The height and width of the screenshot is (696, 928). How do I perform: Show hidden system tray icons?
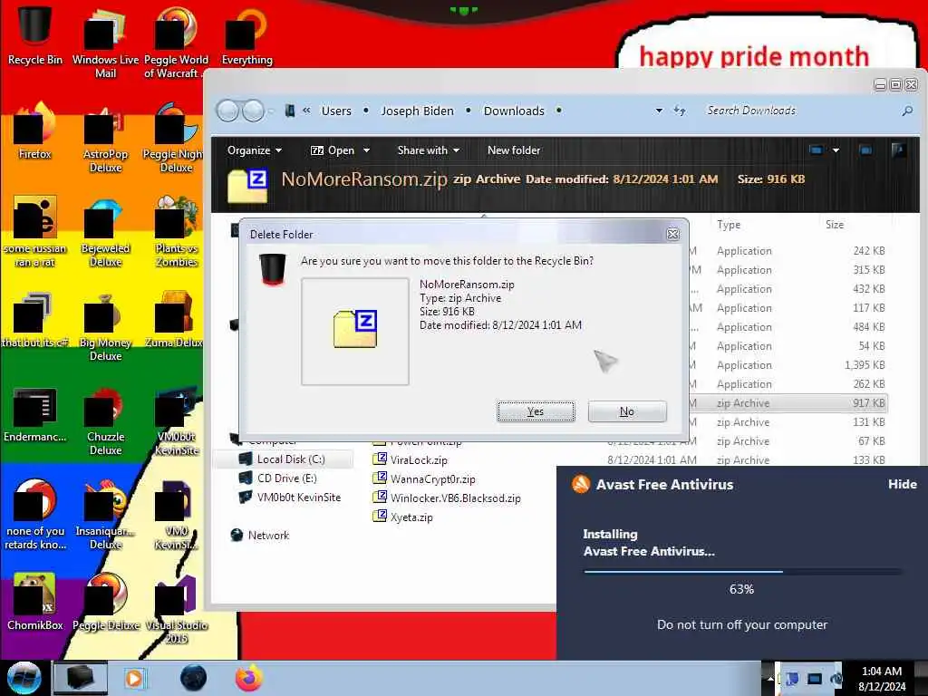tap(769, 678)
